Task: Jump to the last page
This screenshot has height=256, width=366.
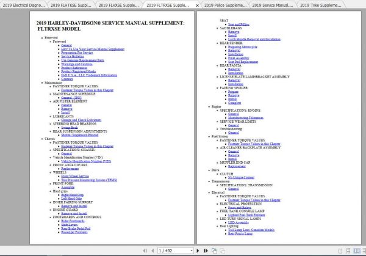Action: 206,251
